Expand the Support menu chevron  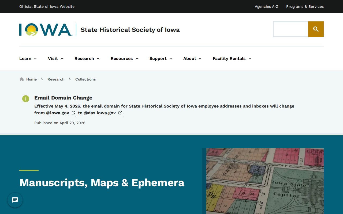point(171,59)
